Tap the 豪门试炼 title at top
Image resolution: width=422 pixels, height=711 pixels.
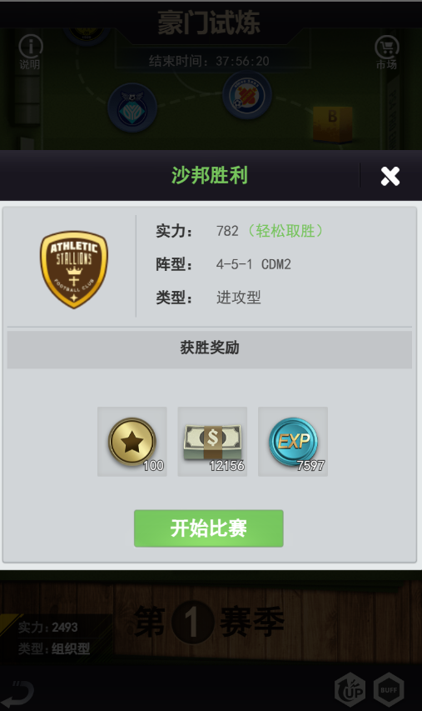209,23
